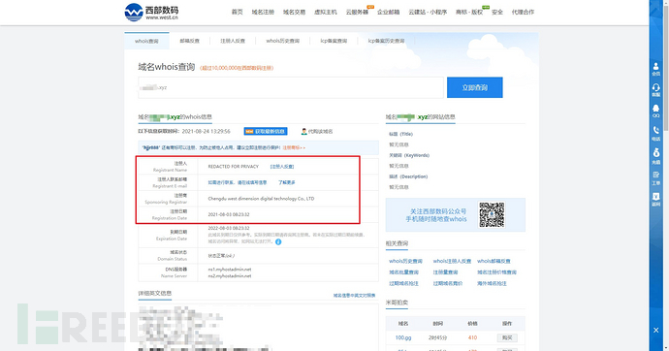Click the 立即查询 search button
Viewport: 669px width, 351px height.
tap(474, 87)
